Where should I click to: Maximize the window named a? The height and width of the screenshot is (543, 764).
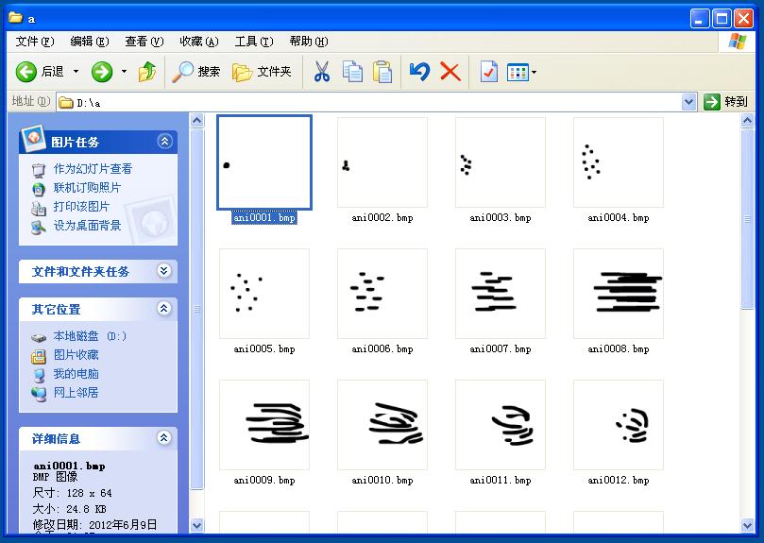[722, 19]
